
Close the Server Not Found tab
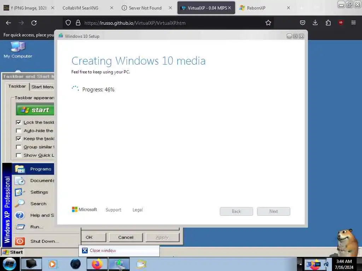(x=170, y=8)
